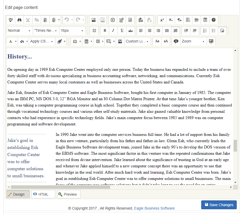Image resolution: width=242 pixels, height=214 pixels.
Task: Switch to the Preview tab
Action: 69,194
